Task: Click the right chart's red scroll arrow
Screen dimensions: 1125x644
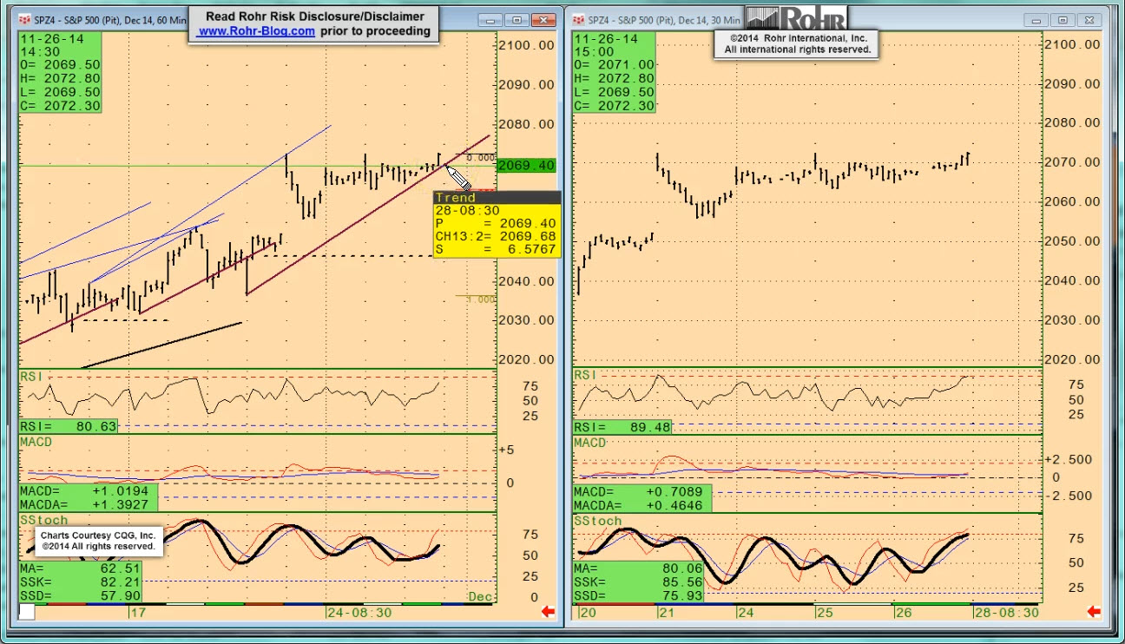Action: (x=1094, y=612)
